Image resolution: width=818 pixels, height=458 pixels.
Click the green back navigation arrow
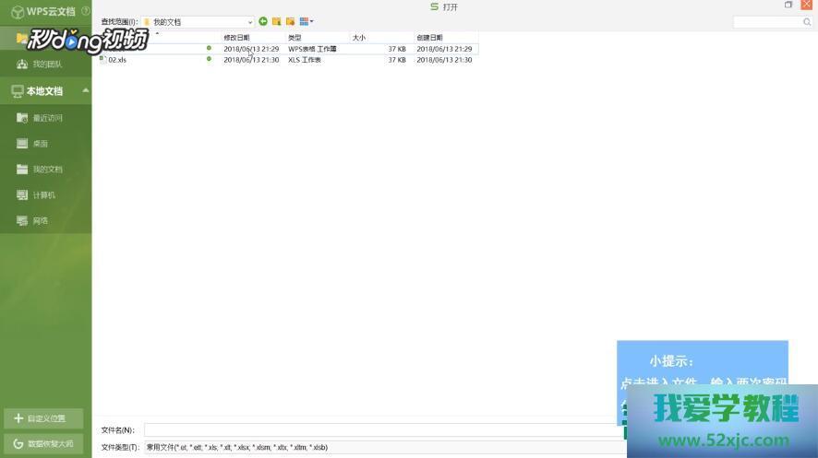263,21
